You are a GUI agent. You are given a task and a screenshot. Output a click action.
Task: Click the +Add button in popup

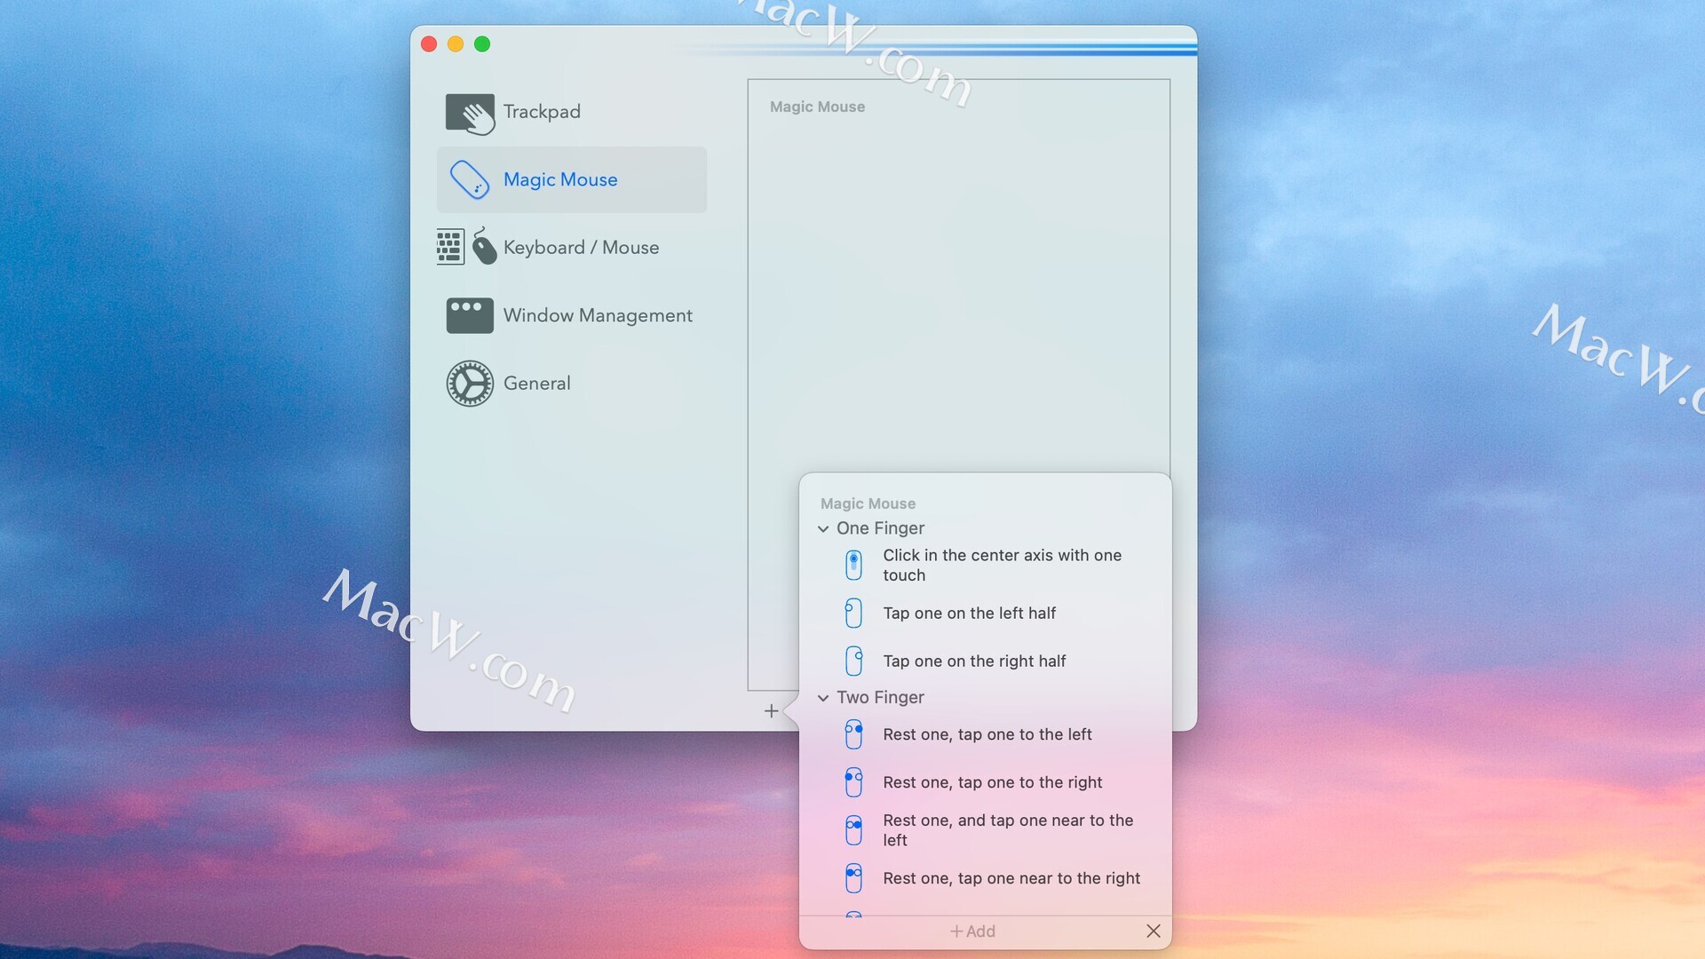(972, 931)
